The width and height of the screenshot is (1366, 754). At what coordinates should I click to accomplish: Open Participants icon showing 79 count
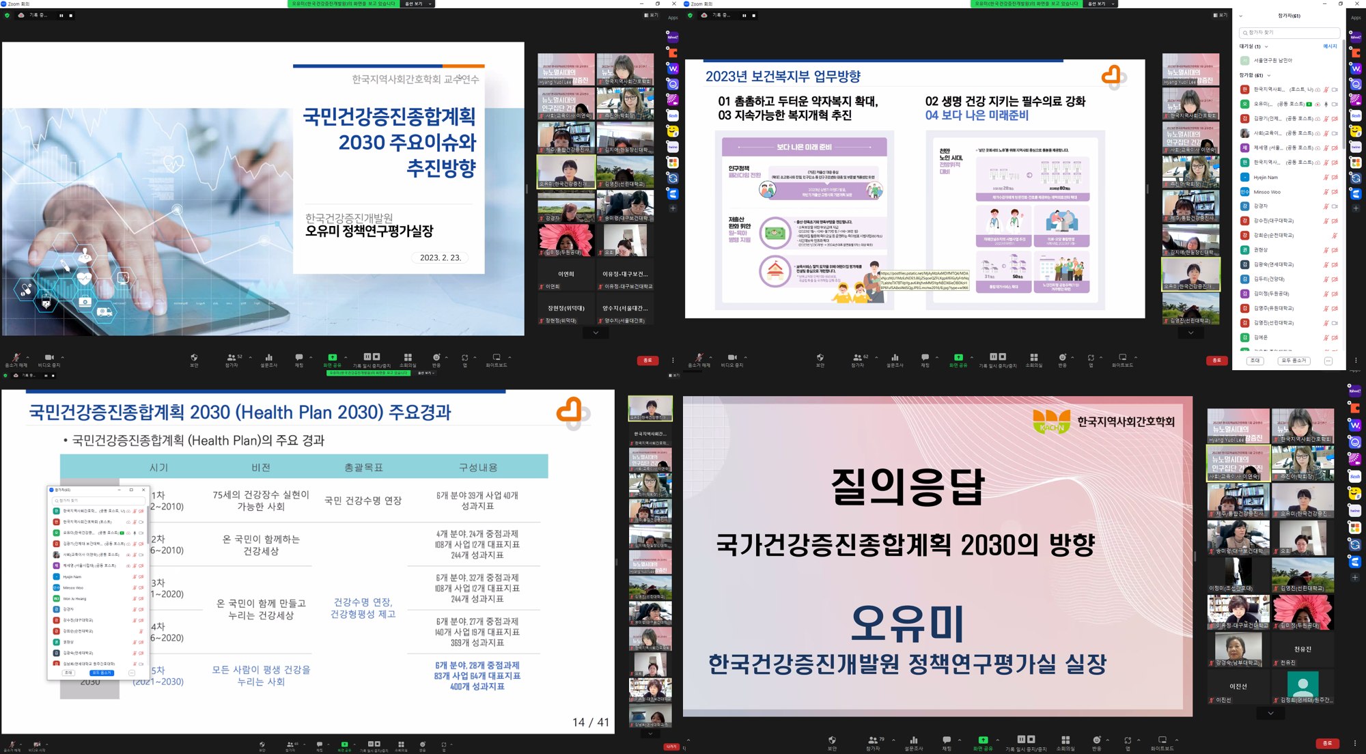(x=872, y=741)
